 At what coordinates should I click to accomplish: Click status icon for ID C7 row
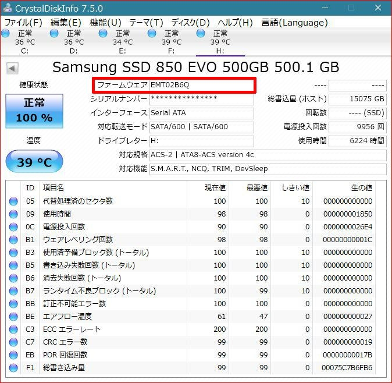click(13, 342)
